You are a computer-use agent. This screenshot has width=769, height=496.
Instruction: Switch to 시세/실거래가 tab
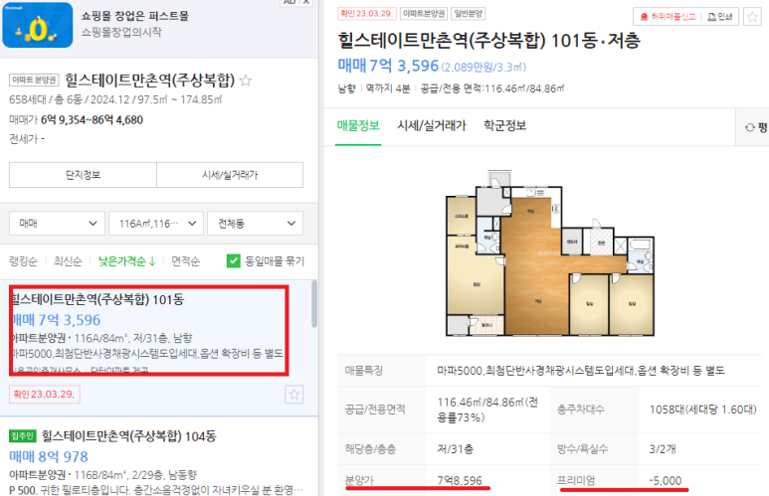[432, 125]
